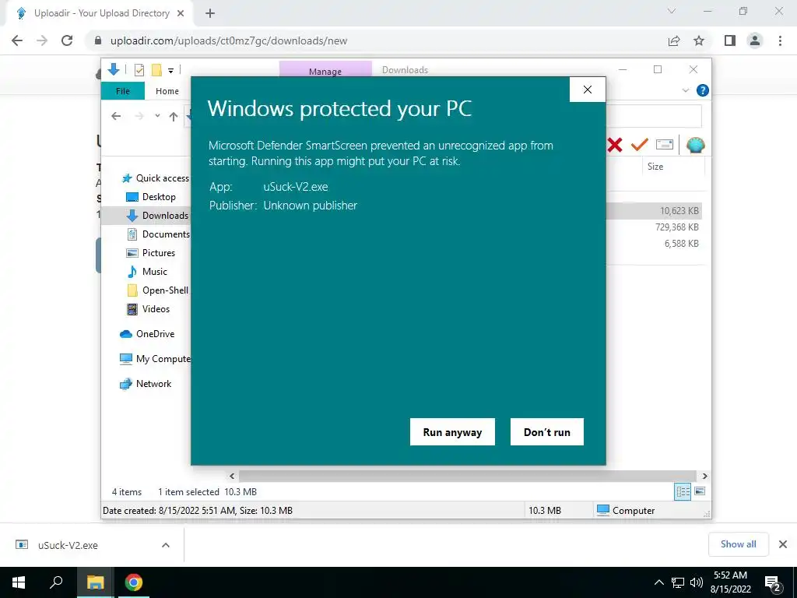Open Explorer help question mark
The image size is (797, 598).
703,90
